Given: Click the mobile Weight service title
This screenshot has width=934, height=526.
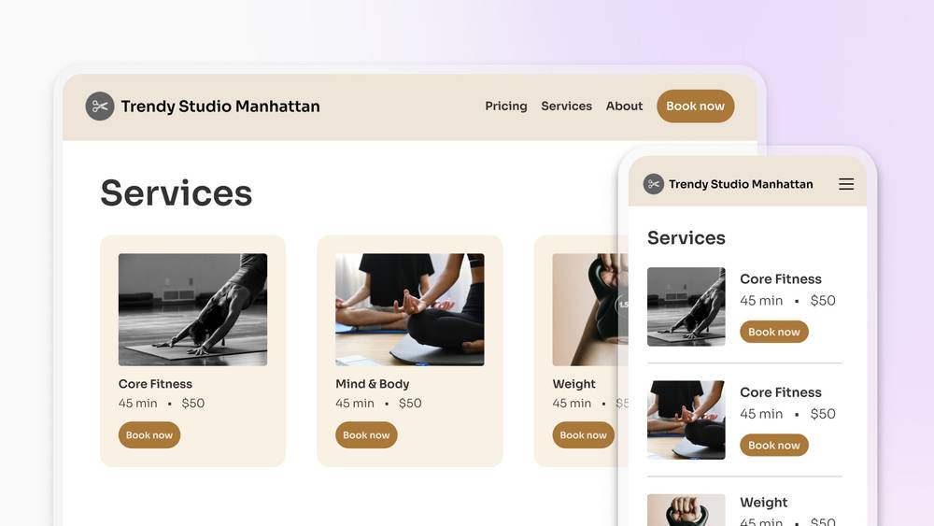Looking at the screenshot, I should pos(764,502).
